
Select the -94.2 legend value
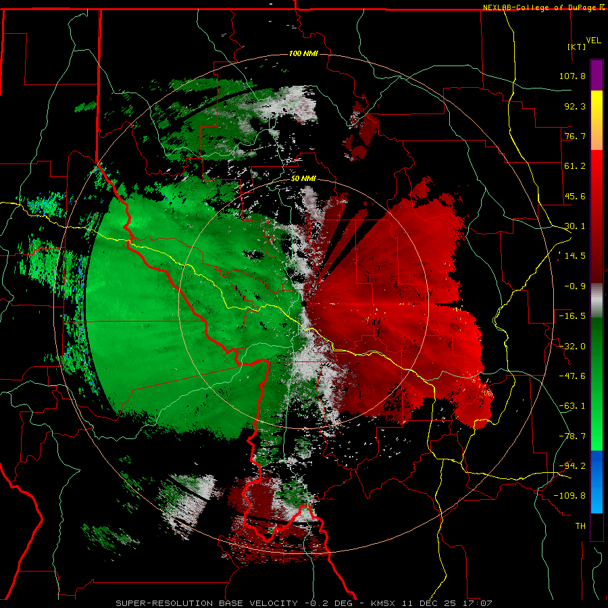[x=572, y=465]
